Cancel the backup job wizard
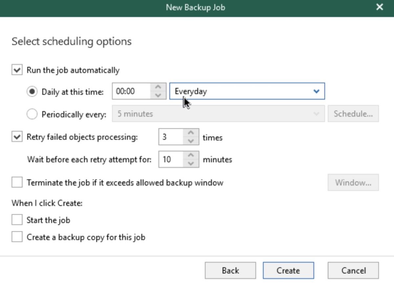Image resolution: width=394 pixels, height=283 pixels. tap(353, 271)
